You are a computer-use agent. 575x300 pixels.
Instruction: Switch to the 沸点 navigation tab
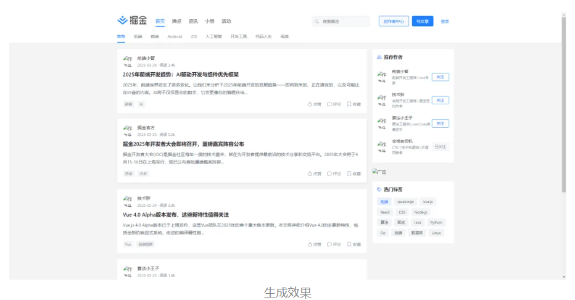pos(177,21)
